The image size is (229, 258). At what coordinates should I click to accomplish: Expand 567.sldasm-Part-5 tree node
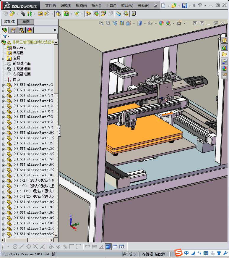click(4, 107)
